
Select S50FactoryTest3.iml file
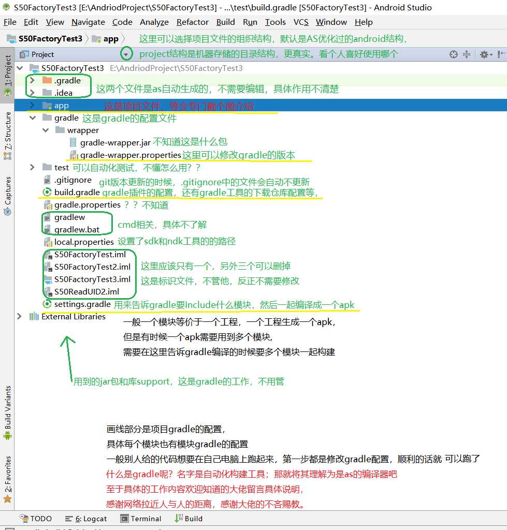(x=92, y=279)
